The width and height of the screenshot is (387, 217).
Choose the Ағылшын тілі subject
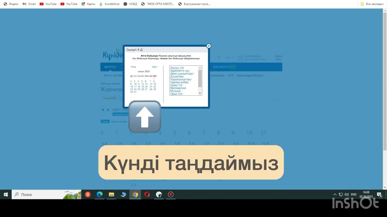click(x=177, y=68)
